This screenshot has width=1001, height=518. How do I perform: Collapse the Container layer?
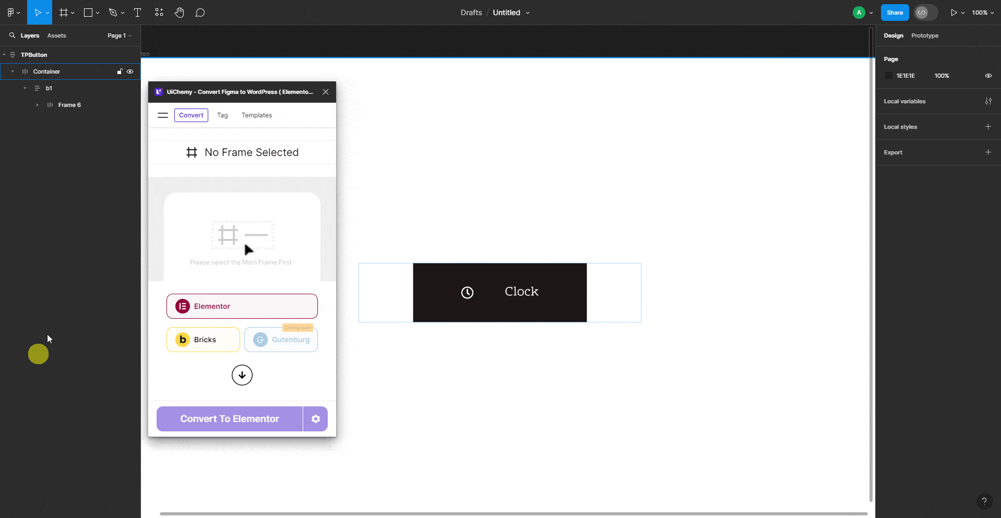click(13, 71)
